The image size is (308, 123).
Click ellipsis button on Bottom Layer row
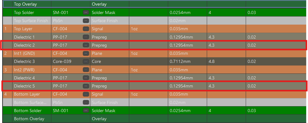tap(86, 94)
